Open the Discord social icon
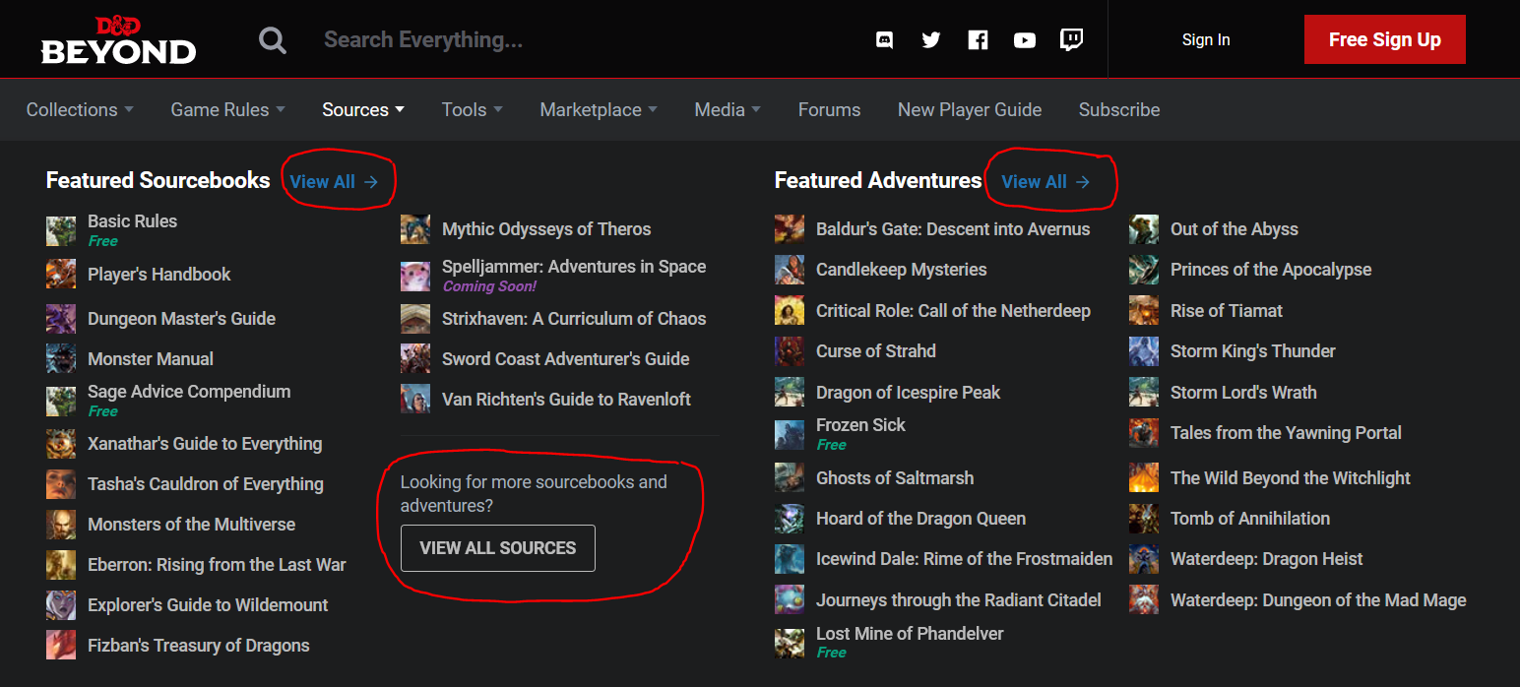 click(884, 40)
